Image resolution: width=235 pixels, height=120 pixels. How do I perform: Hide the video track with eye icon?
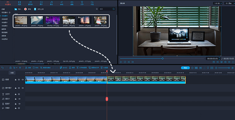point(19,80)
